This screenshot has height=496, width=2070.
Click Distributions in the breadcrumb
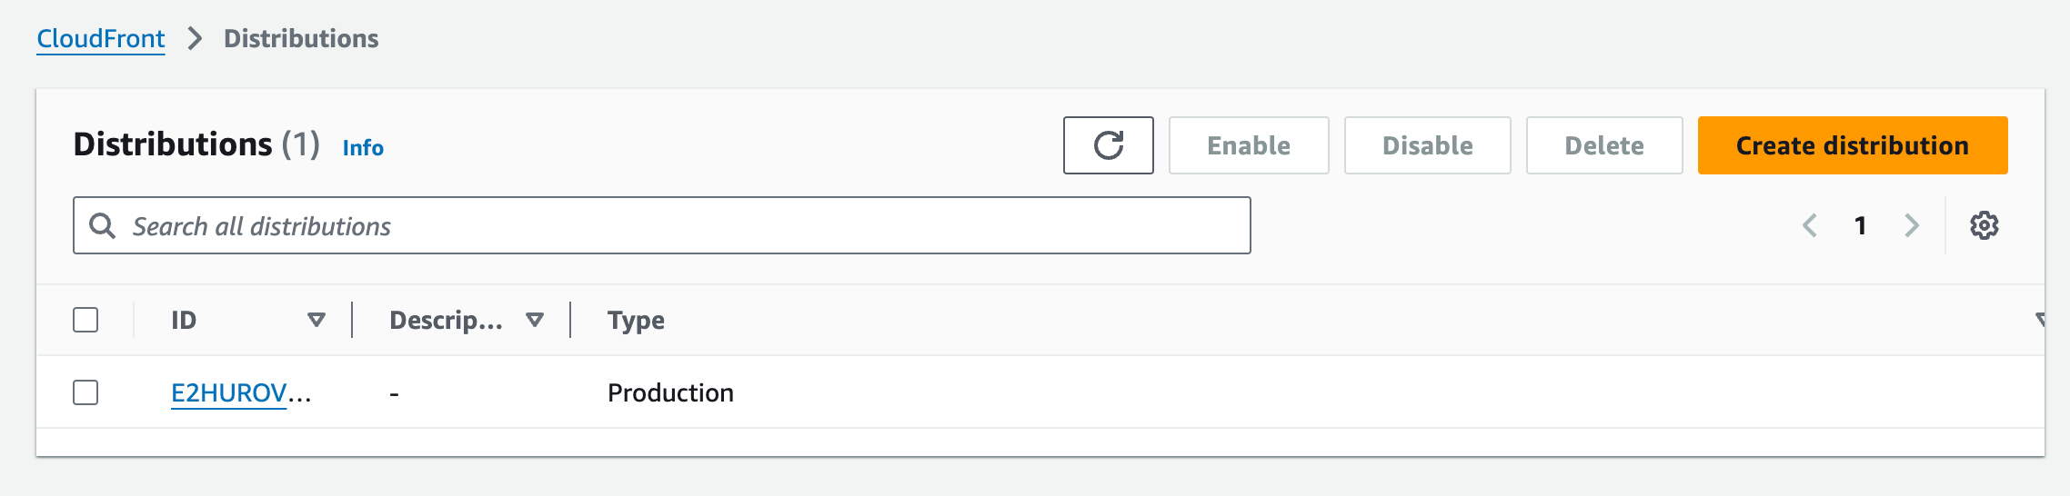pos(301,38)
